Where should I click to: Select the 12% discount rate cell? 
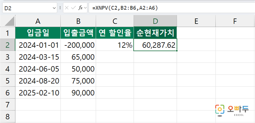point(115,45)
